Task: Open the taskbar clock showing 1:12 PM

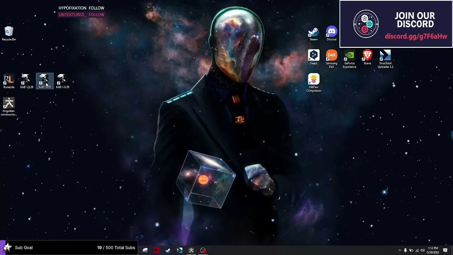Action: [433, 250]
